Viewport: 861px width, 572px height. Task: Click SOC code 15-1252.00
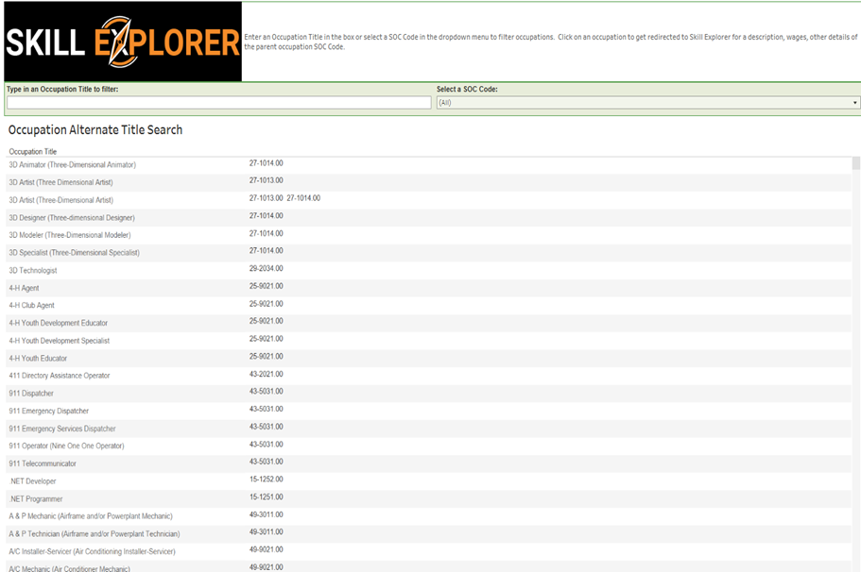267,479
